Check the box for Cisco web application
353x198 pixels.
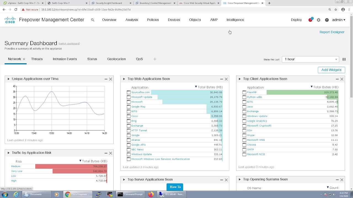click(129, 116)
